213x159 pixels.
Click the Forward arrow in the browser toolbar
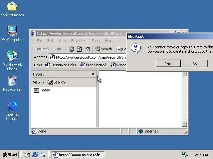pyautogui.click(x=59, y=49)
